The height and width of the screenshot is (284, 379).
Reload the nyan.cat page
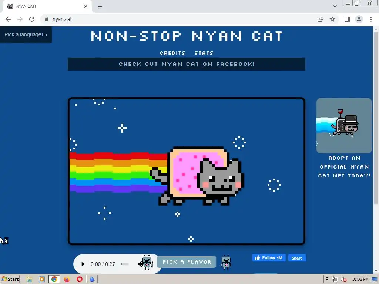click(32, 19)
